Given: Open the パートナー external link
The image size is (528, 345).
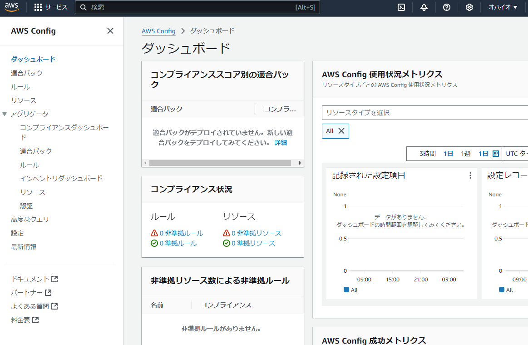Looking at the screenshot, I should (x=31, y=293).
